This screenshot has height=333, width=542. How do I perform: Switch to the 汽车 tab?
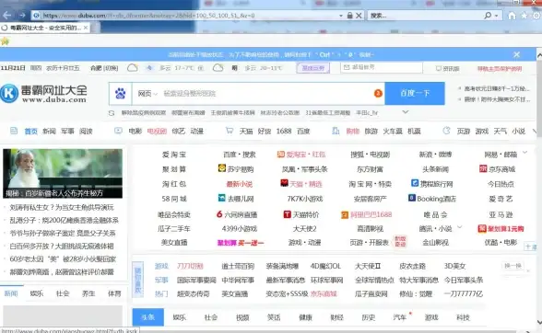(x=400, y=317)
